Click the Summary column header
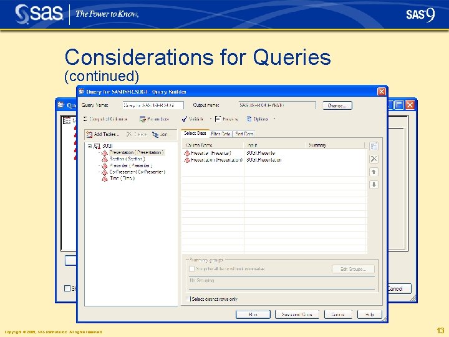 point(336,145)
